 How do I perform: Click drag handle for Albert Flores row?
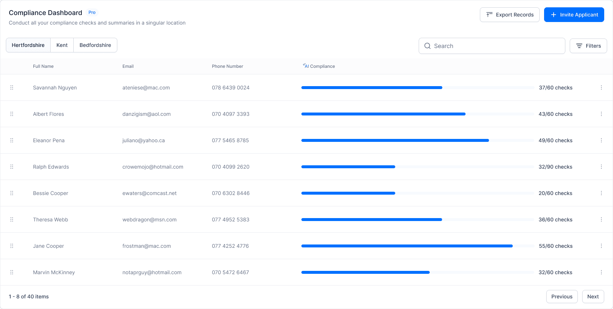point(12,114)
